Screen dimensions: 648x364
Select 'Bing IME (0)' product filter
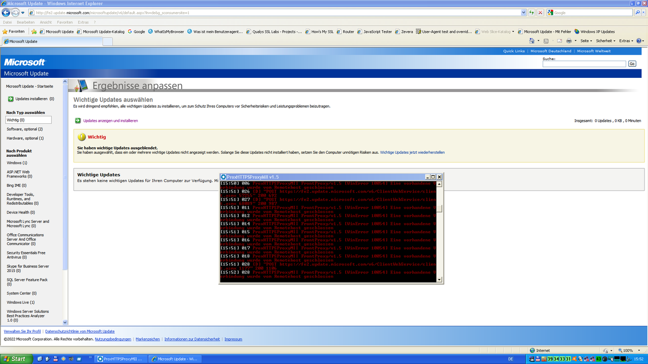click(17, 185)
